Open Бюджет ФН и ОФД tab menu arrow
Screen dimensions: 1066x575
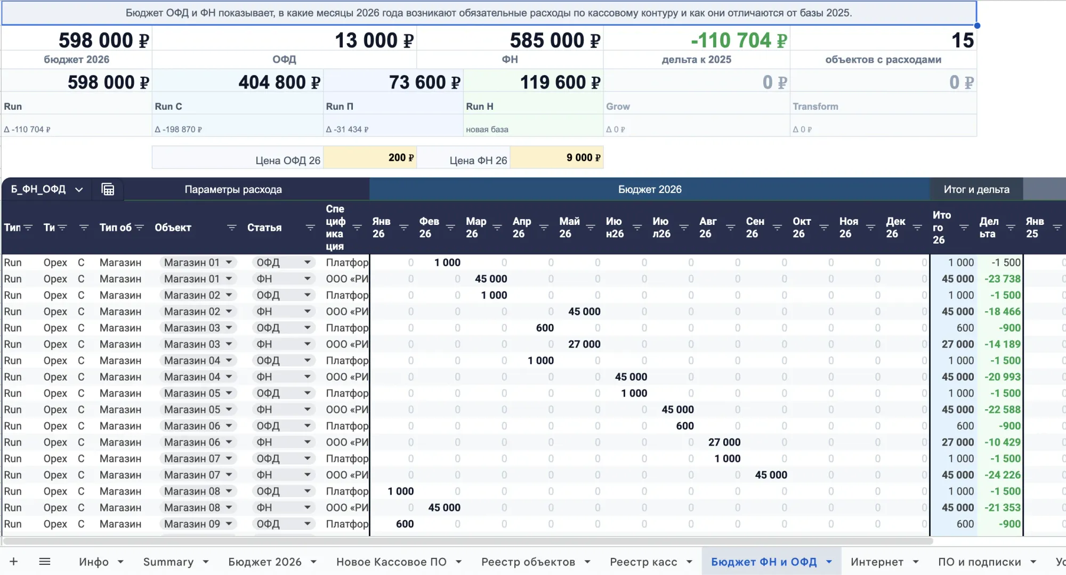[x=829, y=562]
